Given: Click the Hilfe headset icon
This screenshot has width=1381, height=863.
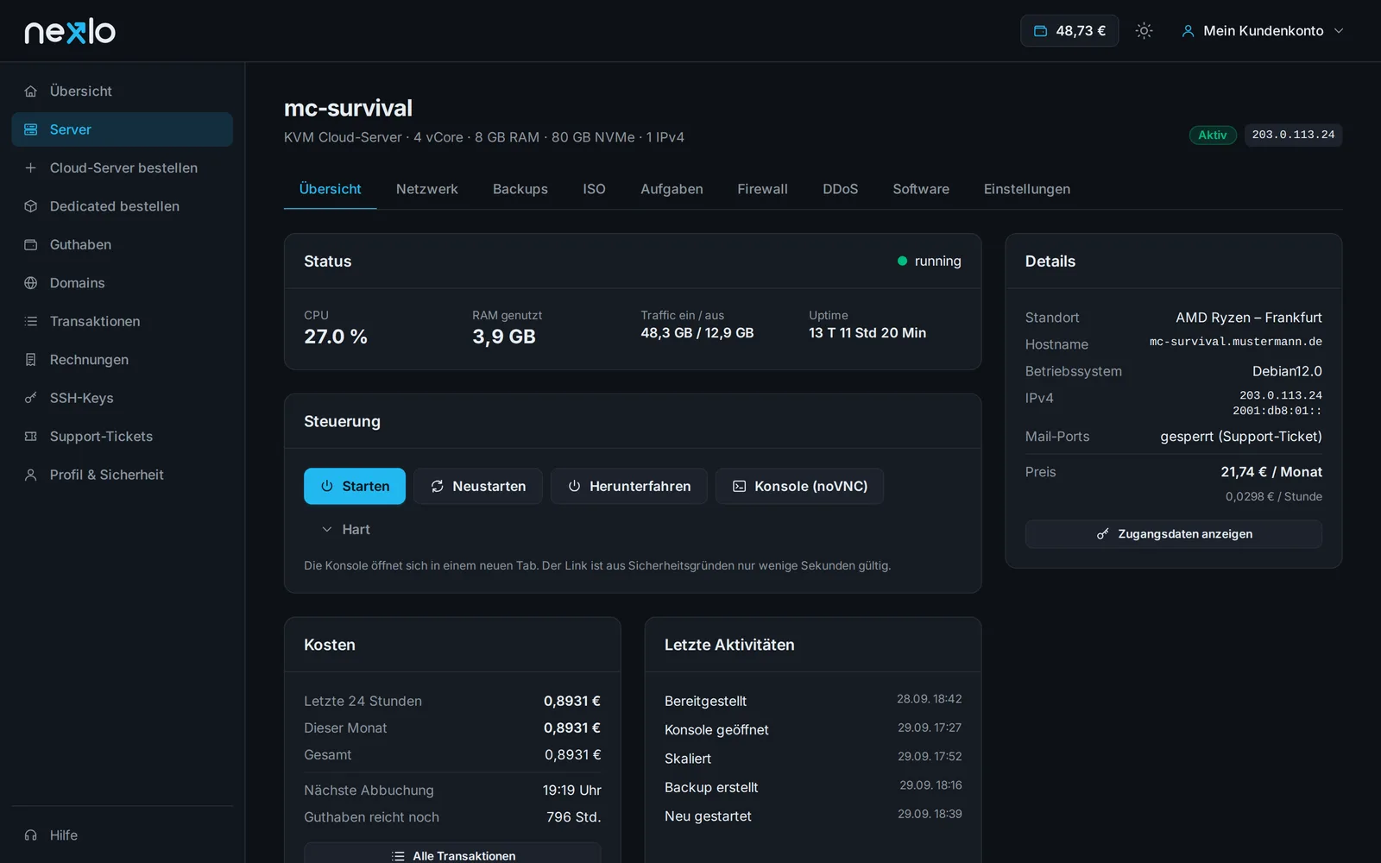Looking at the screenshot, I should 31,835.
